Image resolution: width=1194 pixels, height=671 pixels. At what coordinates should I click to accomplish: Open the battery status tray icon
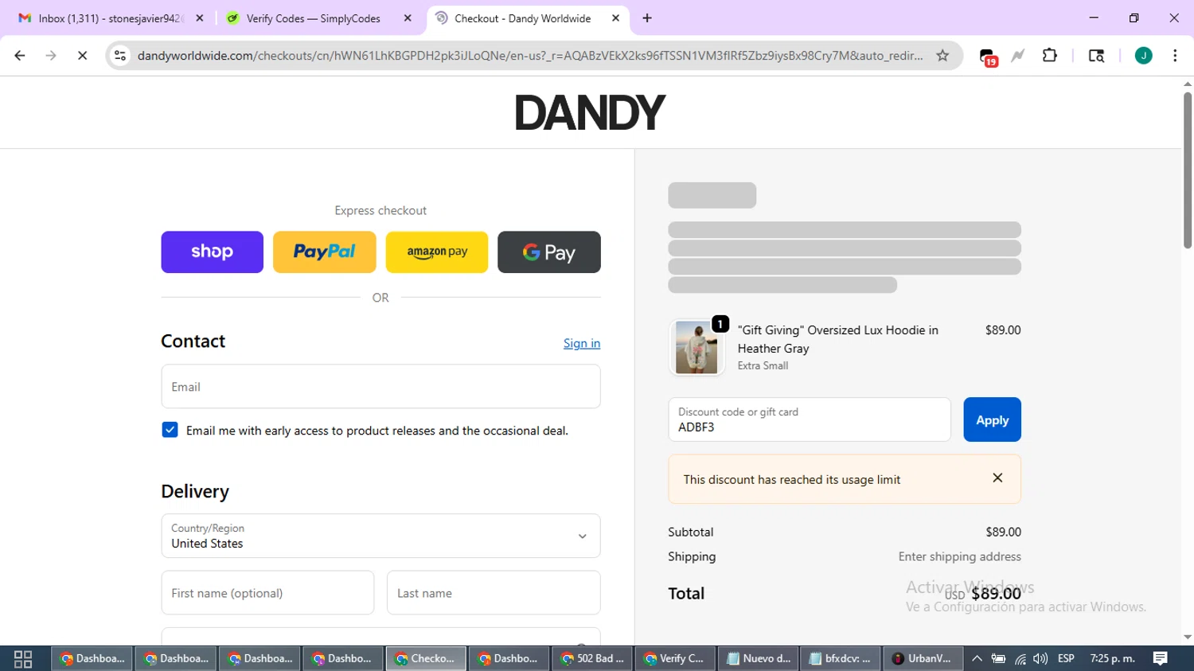998,658
